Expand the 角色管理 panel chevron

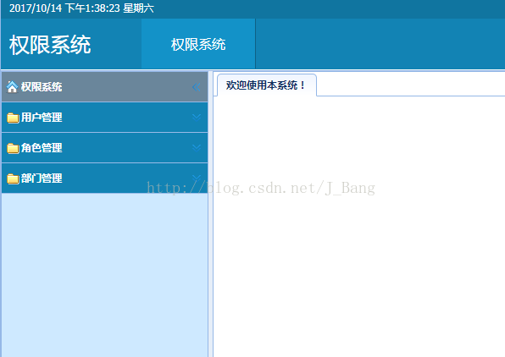tap(197, 147)
